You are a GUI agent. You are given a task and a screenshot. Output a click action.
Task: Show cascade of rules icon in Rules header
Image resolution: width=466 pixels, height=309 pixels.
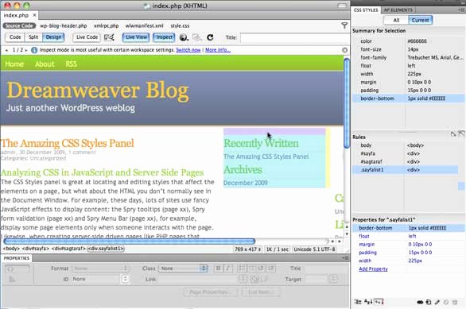tap(461, 134)
